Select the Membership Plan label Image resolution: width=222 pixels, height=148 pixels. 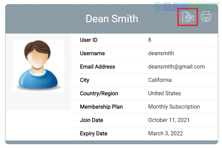coord(101,107)
